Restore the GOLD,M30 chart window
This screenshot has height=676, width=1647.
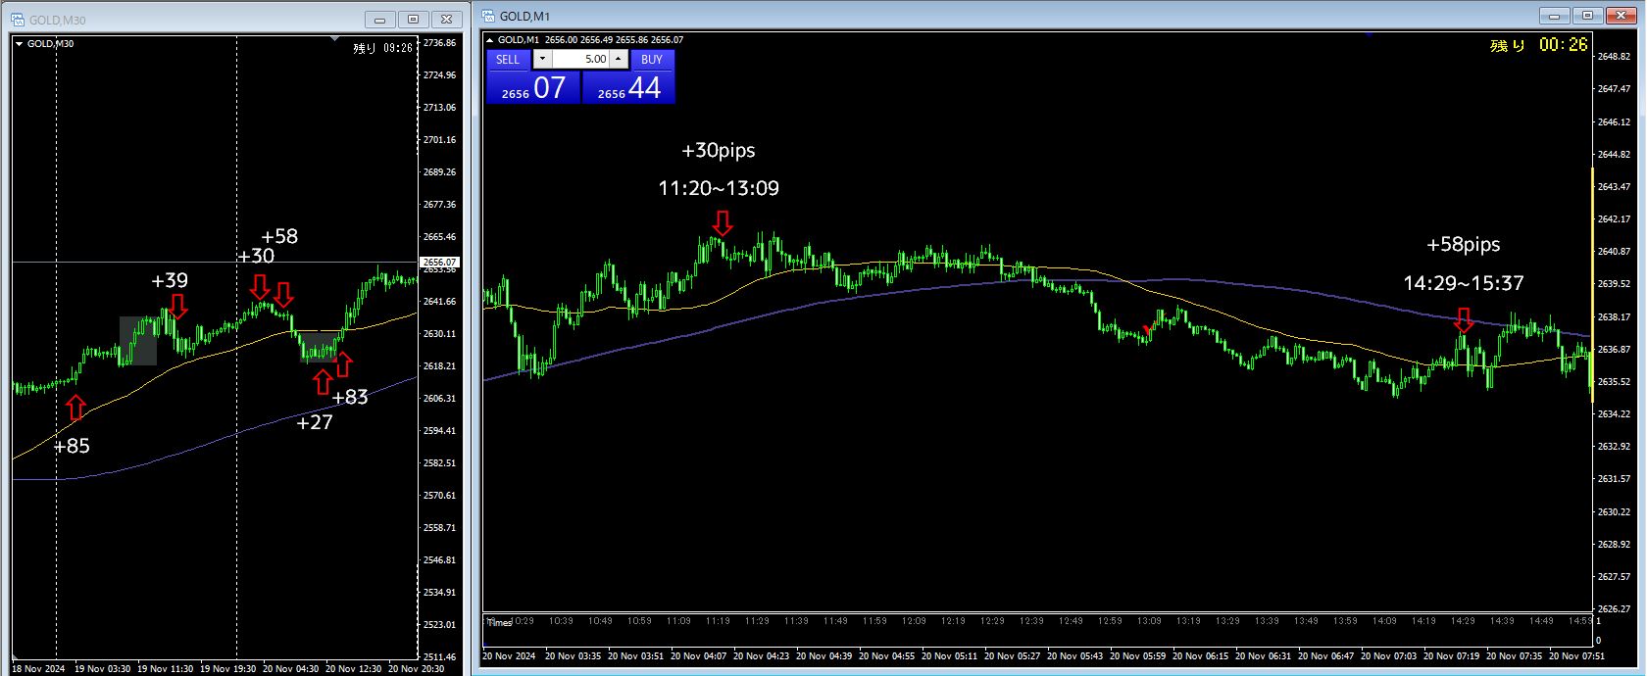(x=413, y=19)
